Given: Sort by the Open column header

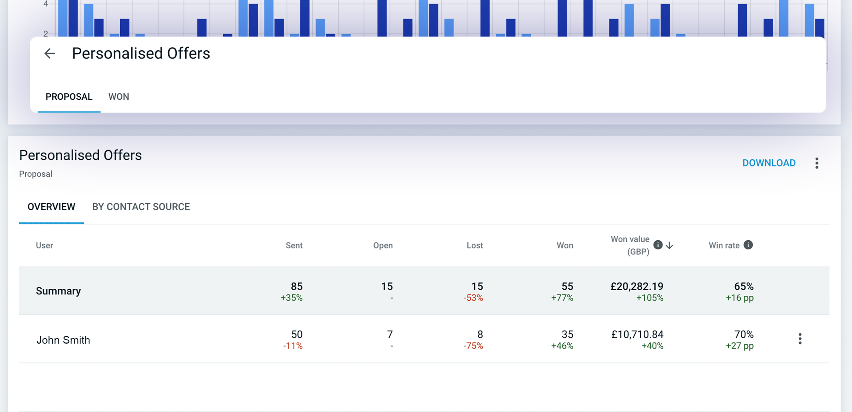Looking at the screenshot, I should (x=383, y=245).
